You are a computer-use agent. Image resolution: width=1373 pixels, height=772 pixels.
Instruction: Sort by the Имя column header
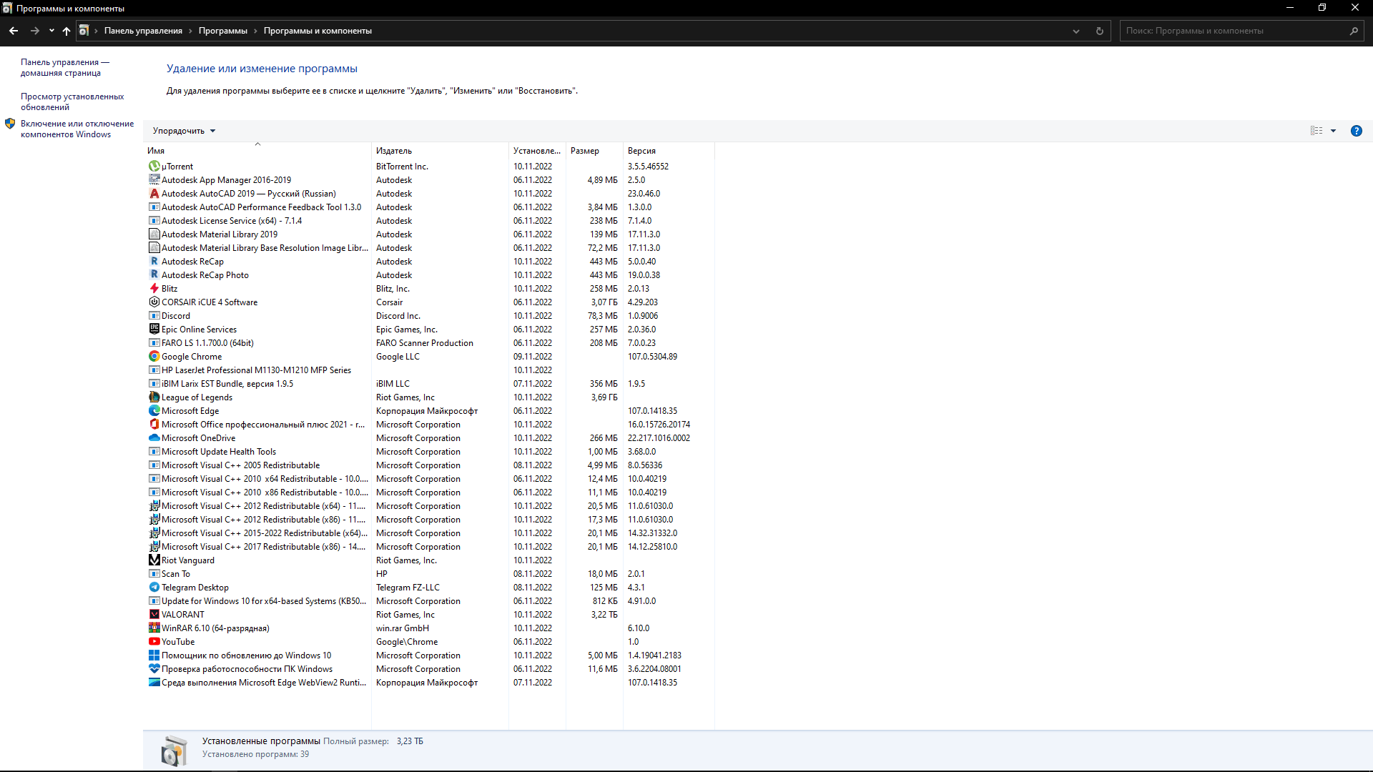257,150
